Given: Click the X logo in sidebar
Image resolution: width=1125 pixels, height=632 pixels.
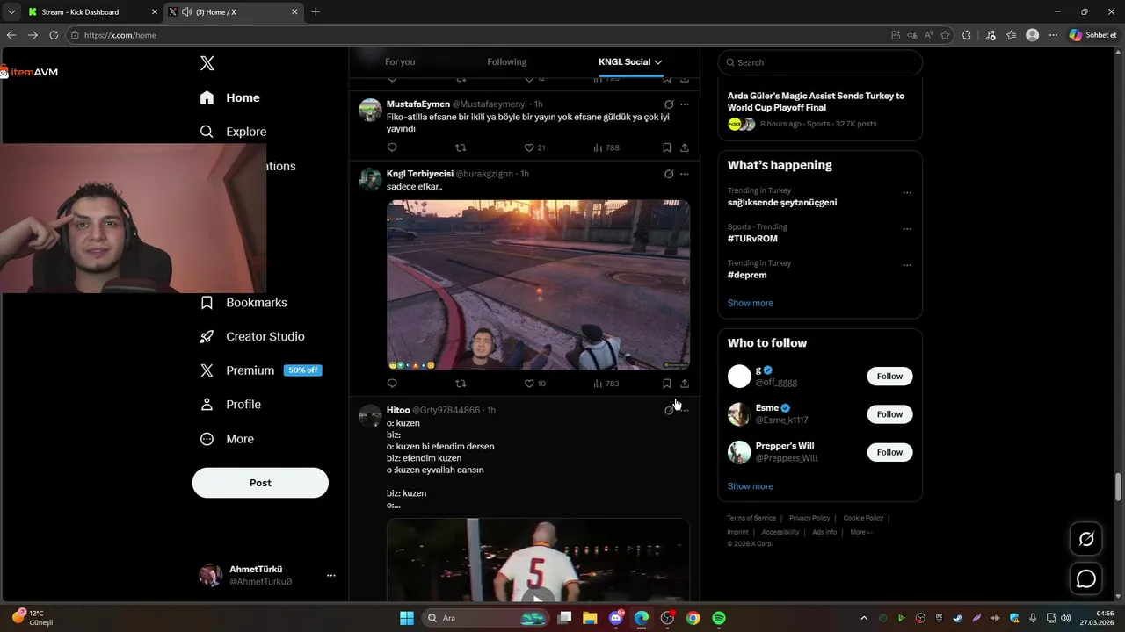Looking at the screenshot, I should pos(207,63).
